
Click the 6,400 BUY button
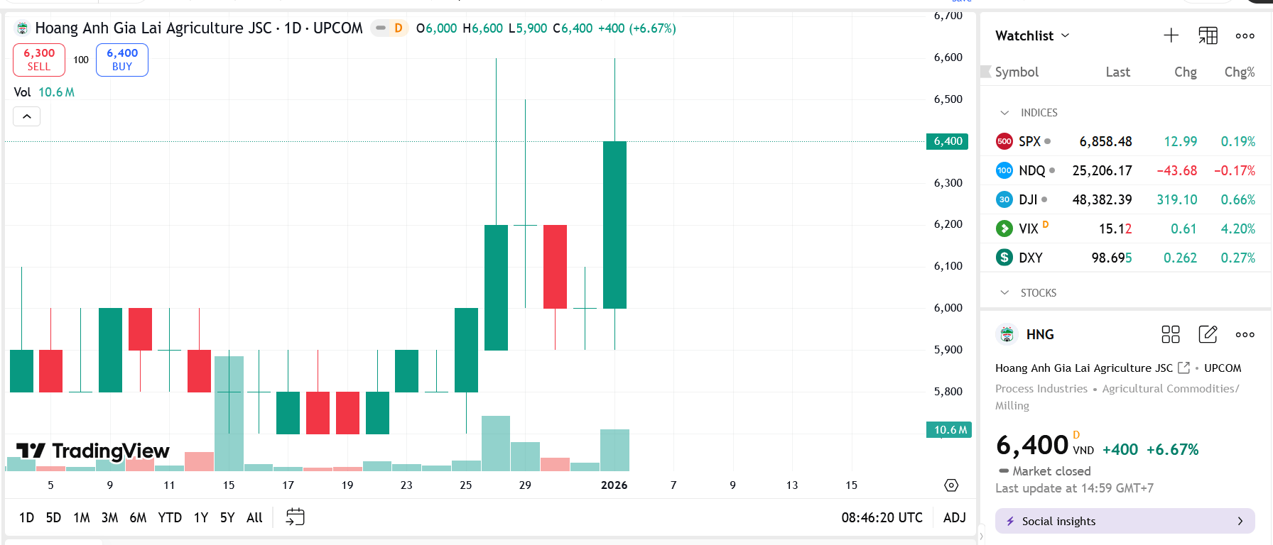121,60
